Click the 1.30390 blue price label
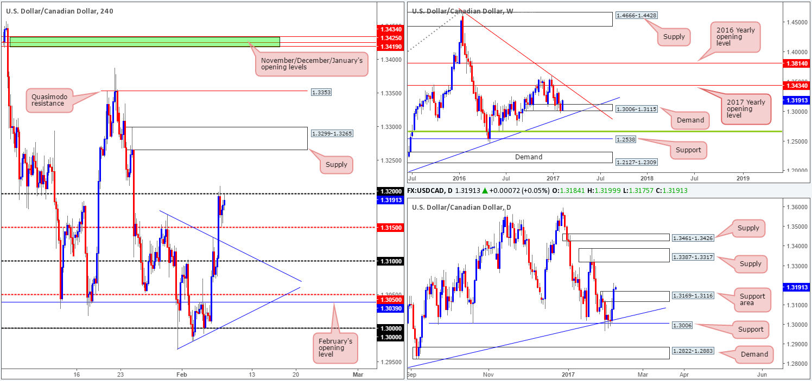 [x=390, y=308]
